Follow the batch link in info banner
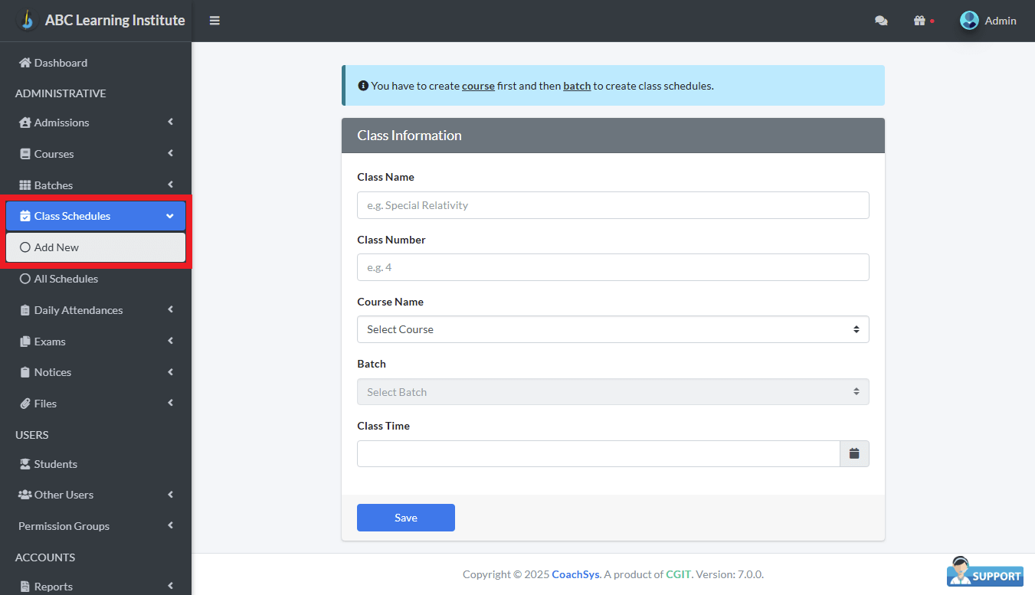Viewport: 1035px width, 595px height. coord(577,86)
